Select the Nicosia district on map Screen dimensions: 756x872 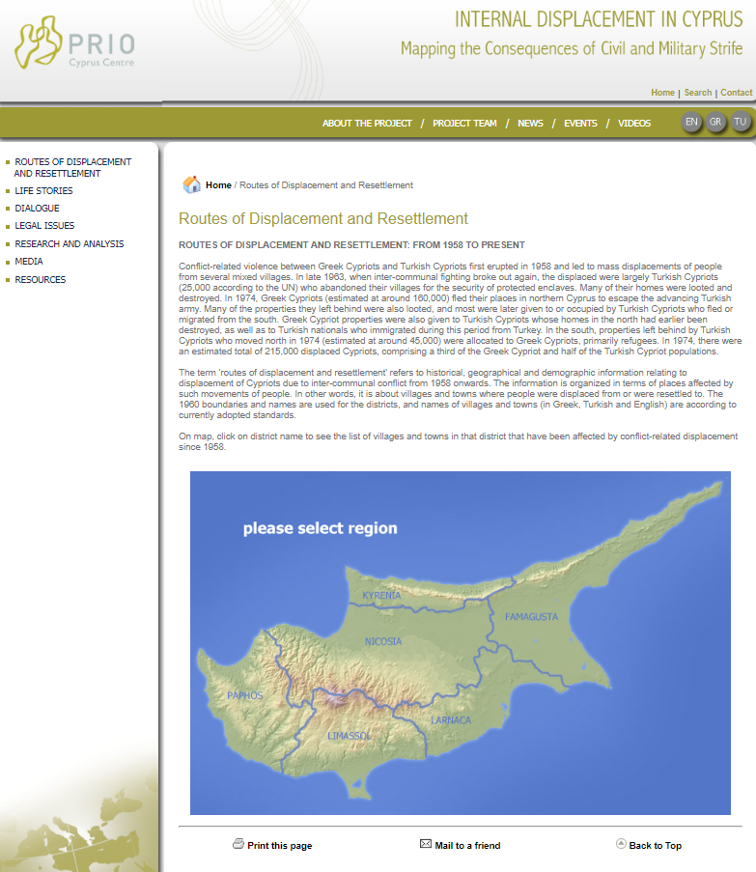(383, 641)
